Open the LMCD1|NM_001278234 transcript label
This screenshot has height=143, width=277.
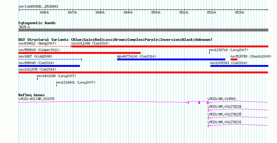(x=224, y=107)
